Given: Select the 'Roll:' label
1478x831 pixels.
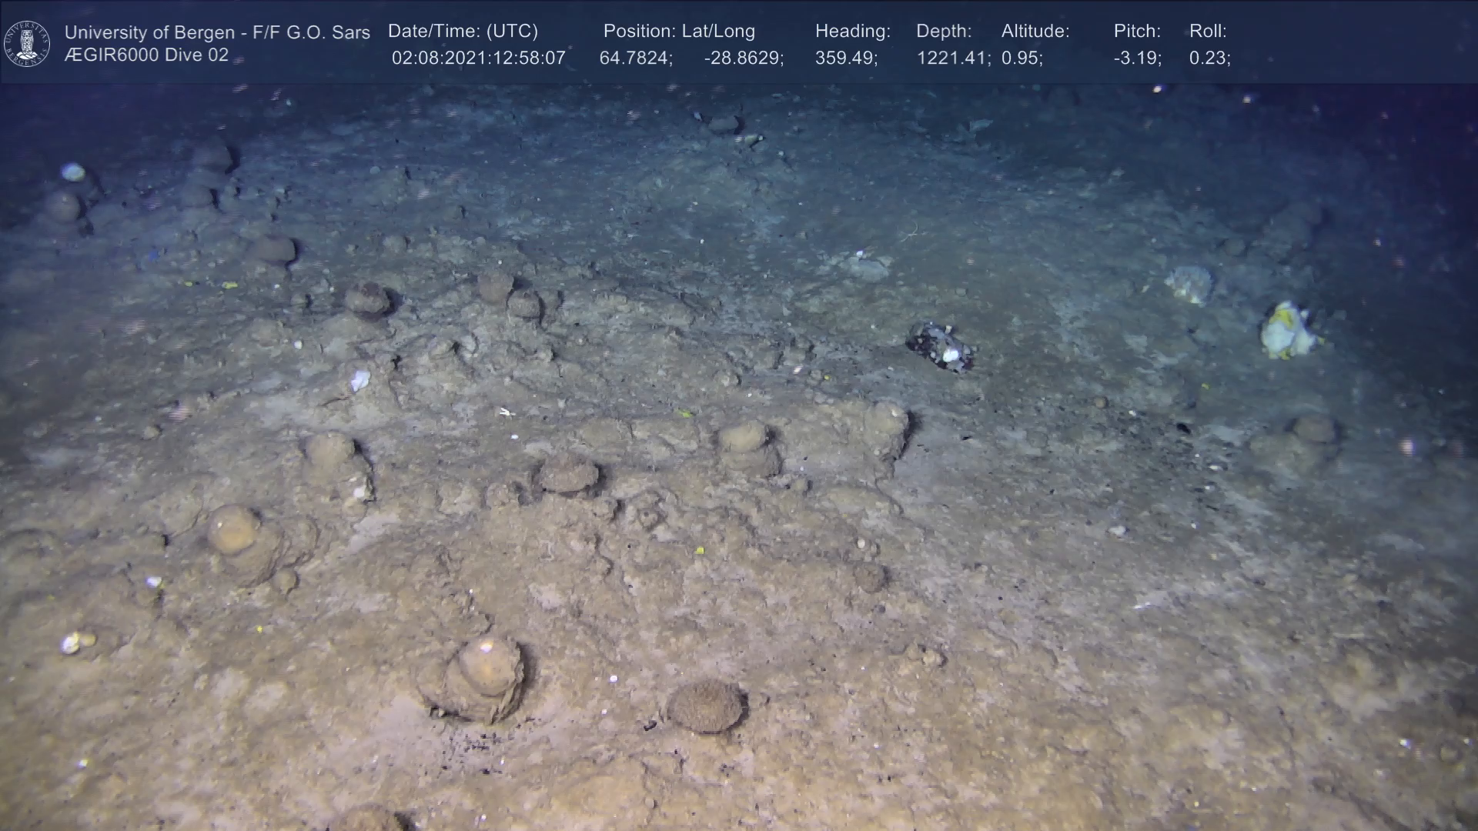Looking at the screenshot, I should [1207, 32].
